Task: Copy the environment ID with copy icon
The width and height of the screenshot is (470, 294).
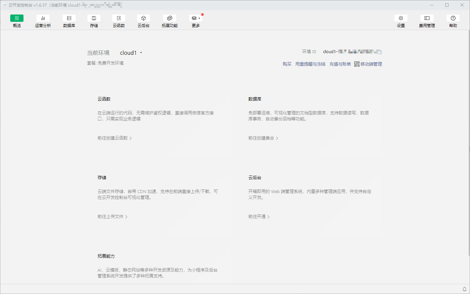Action: (380, 52)
